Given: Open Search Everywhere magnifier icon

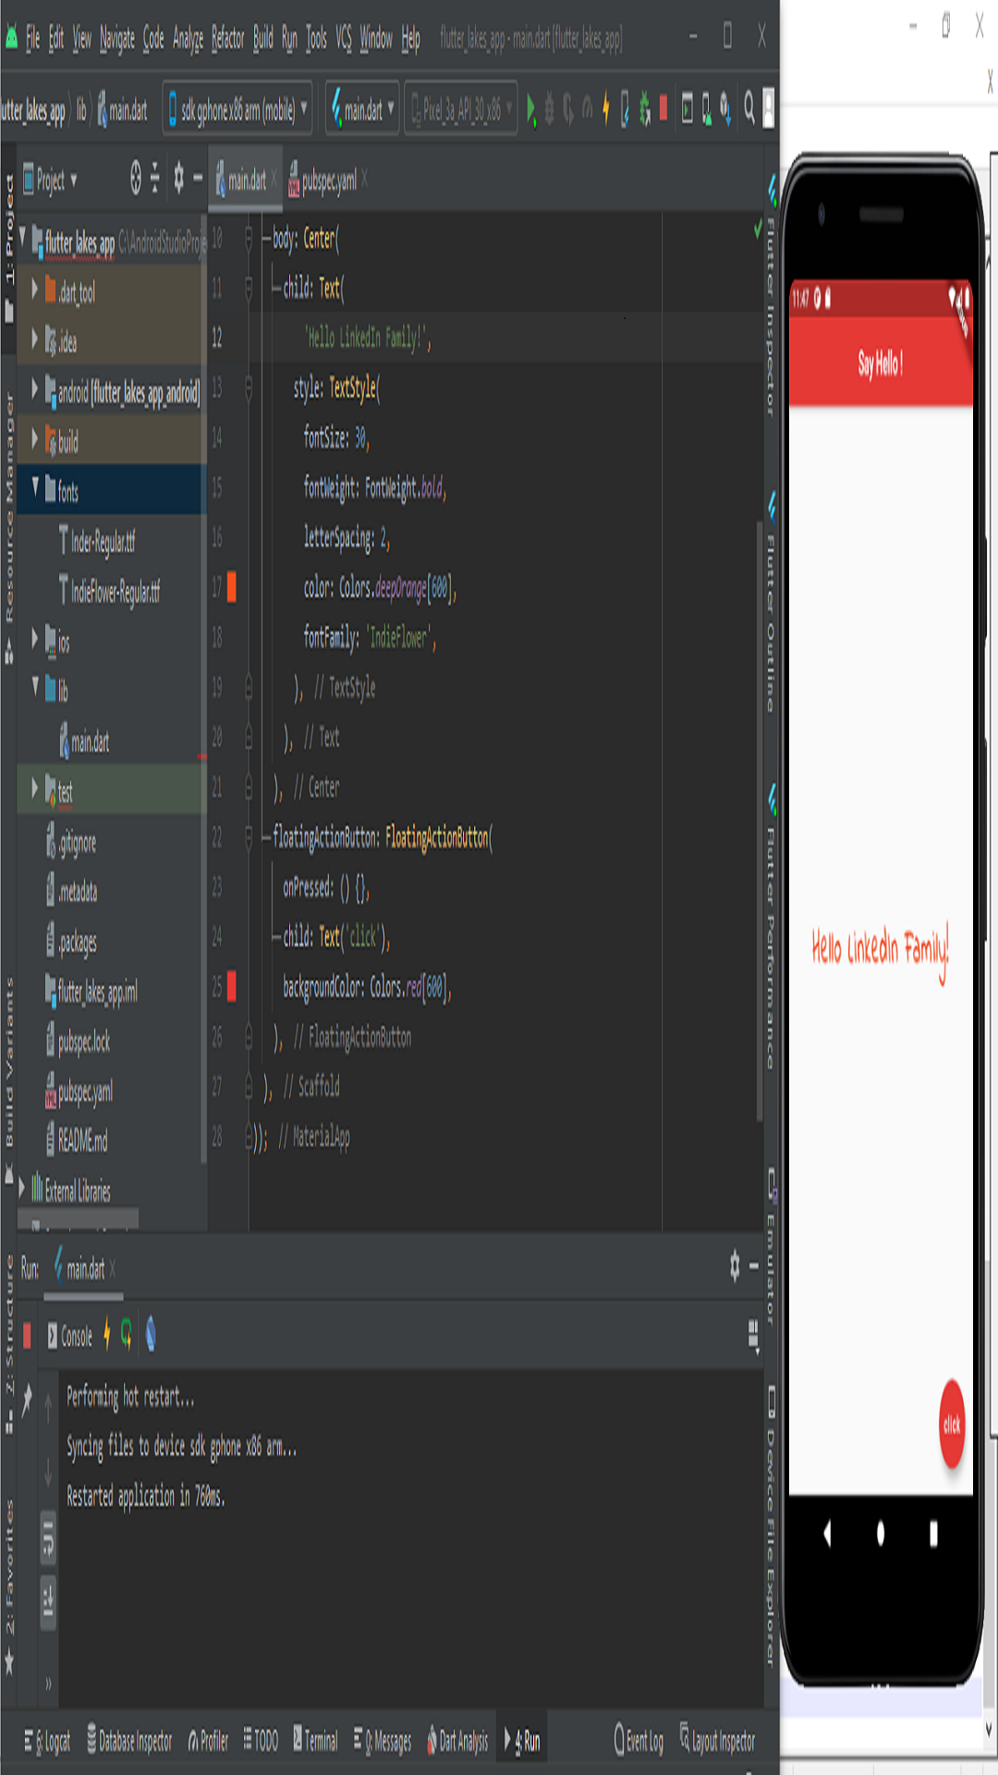Looking at the screenshot, I should coord(749,108).
